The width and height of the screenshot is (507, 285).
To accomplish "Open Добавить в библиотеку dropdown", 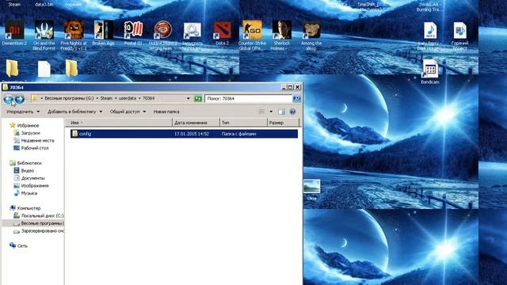I will point(74,112).
